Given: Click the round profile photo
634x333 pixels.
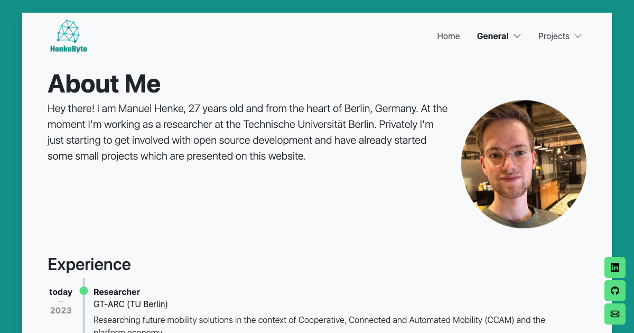Looking at the screenshot, I should (524, 164).
